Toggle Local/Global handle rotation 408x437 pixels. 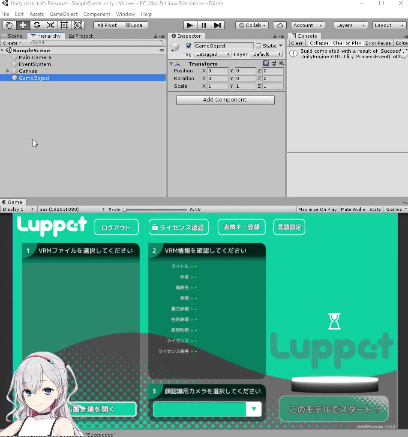(x=135, y=25)
